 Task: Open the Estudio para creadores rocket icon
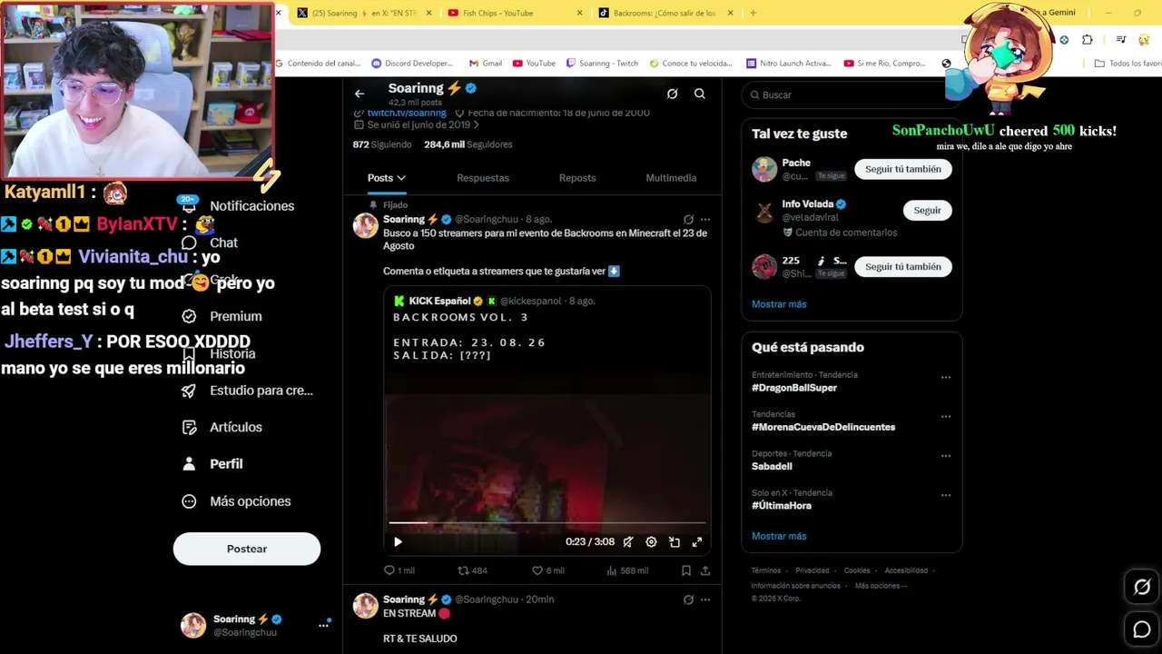pos(189,391)
